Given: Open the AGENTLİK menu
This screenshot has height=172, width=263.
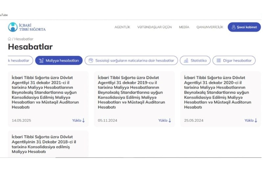Looking at the screenshot, I should (122, 27).
